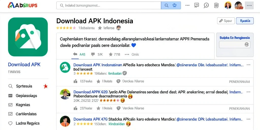Select the 771B star tab
This screenshot has width=260, height=130.
point(115,54)
